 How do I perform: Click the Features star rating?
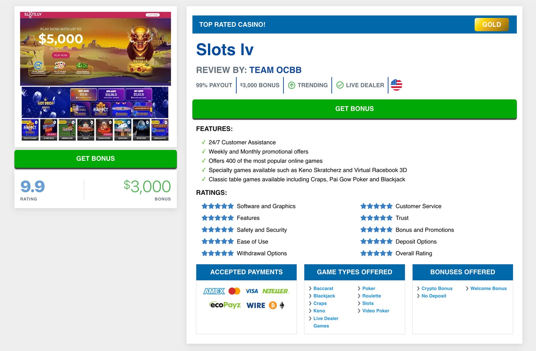pos(218,218)
